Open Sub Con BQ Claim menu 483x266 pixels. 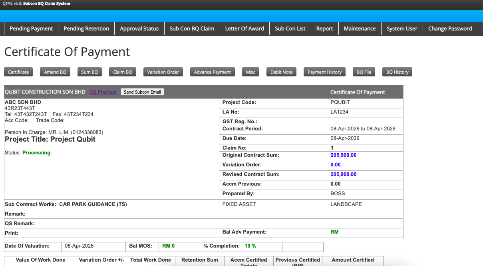coord(192,29)
